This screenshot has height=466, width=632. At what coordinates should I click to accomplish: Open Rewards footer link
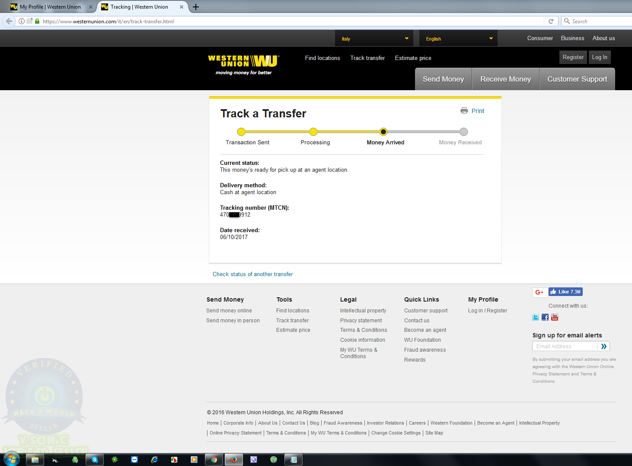coord(415,360)
